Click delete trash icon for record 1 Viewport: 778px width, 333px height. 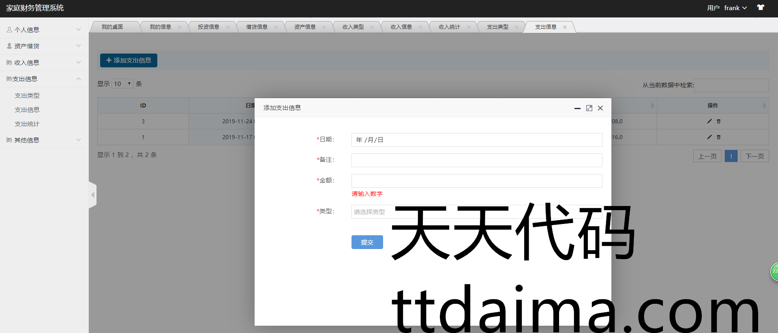point(718,137)
